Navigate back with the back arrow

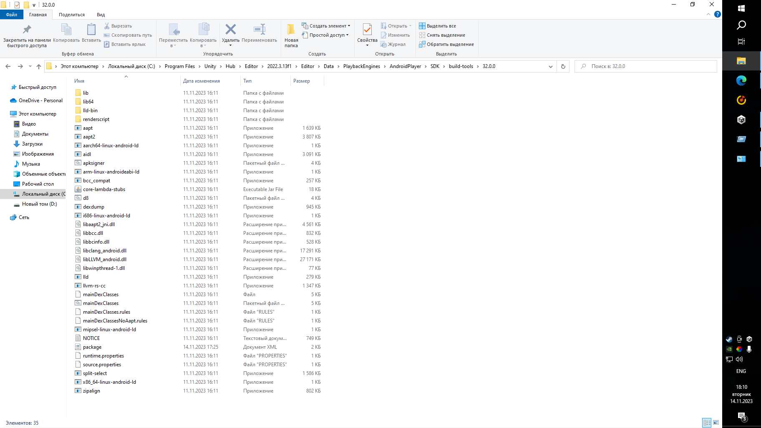click(8, 66)
